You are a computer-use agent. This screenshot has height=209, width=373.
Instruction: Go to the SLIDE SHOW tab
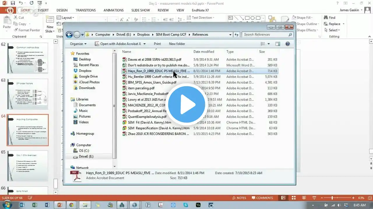pyautogui.click(x=141, y=10)
